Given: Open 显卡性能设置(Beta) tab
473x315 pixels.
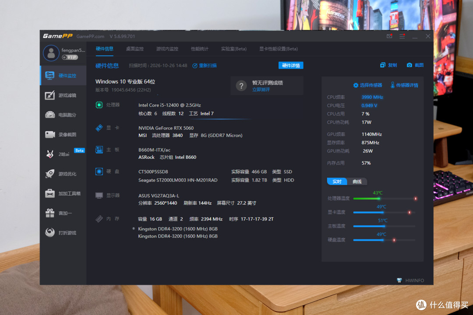Looking at the screenshot, I should click(279, 49).
